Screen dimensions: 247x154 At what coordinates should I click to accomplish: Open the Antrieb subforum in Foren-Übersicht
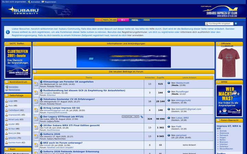point(223,131)
